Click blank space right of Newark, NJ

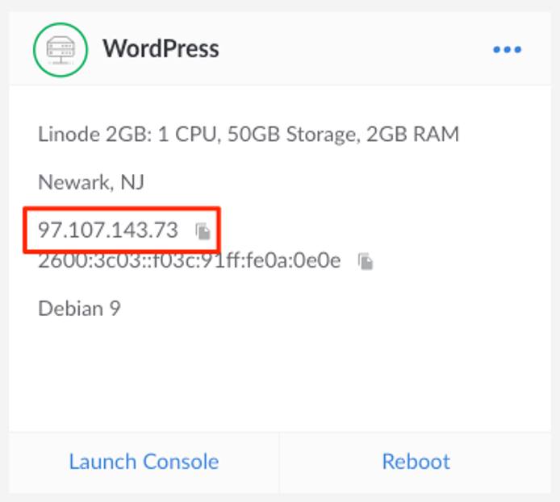tap(339, 182)
